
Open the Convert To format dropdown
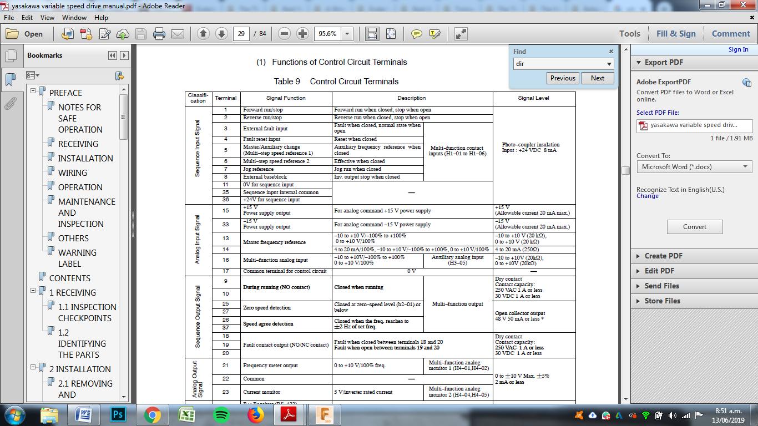[694, 166]
